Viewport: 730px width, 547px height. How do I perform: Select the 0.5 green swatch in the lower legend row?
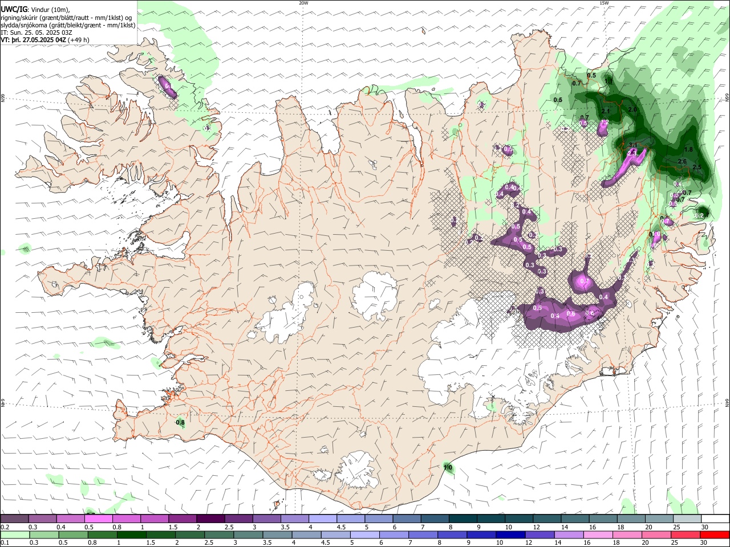coord(74,535)
